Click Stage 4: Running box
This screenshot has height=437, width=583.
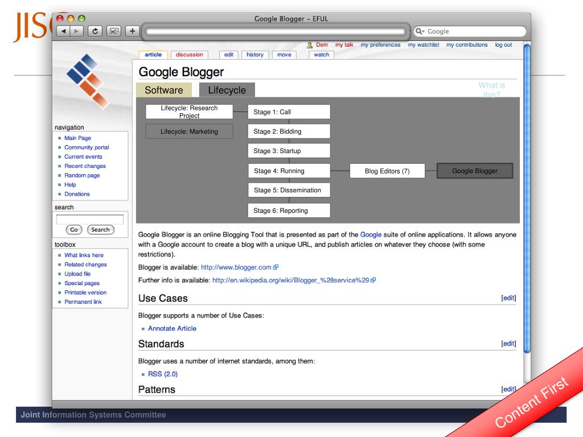[289, 171]
